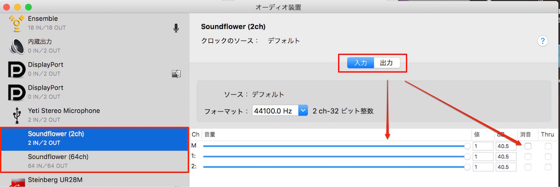Click the second DisplayPort device icon

click(x=17, y=92)
